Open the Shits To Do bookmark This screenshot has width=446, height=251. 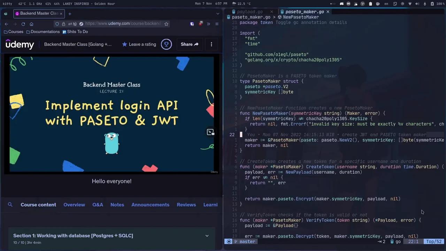pyautogui.click(x=77, y=31)
